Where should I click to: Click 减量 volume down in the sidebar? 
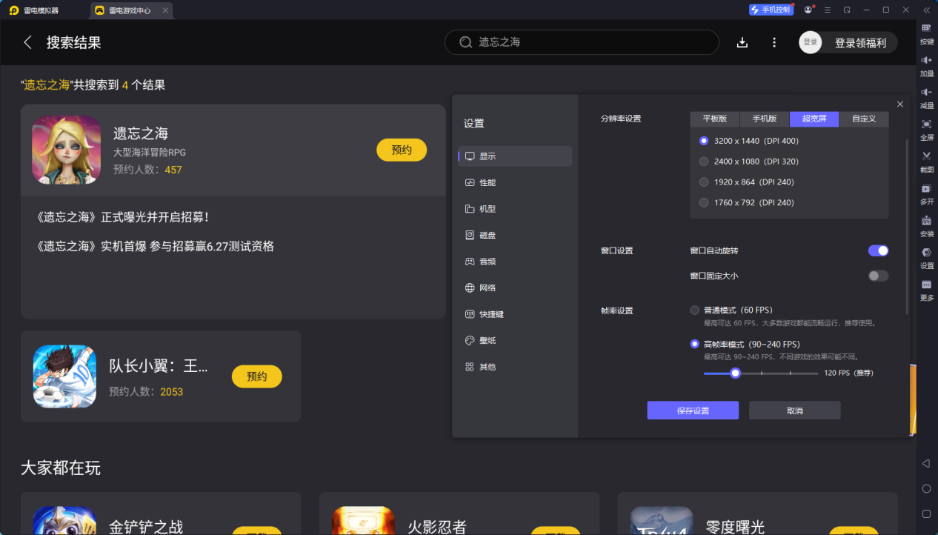(927, 97)
